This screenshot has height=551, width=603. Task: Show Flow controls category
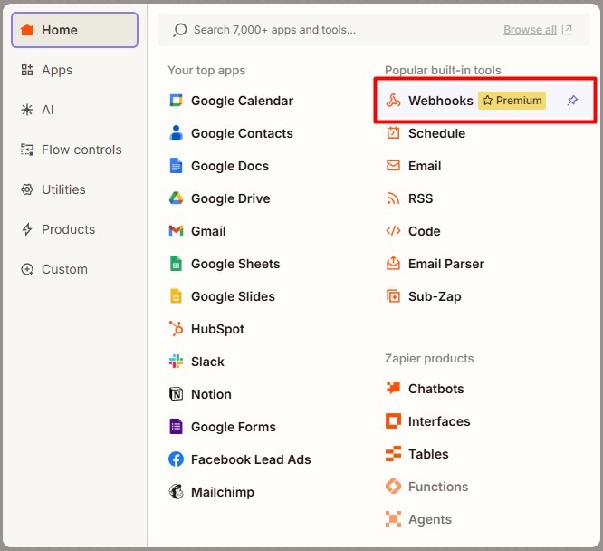pyautogui.click(x=81, y=150)
